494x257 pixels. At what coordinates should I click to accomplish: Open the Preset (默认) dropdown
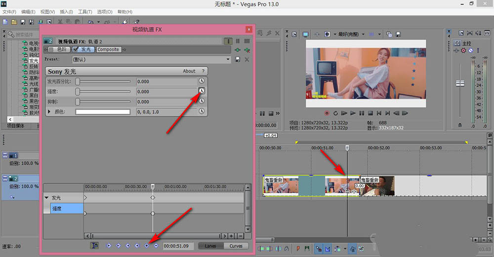point(151,59)
